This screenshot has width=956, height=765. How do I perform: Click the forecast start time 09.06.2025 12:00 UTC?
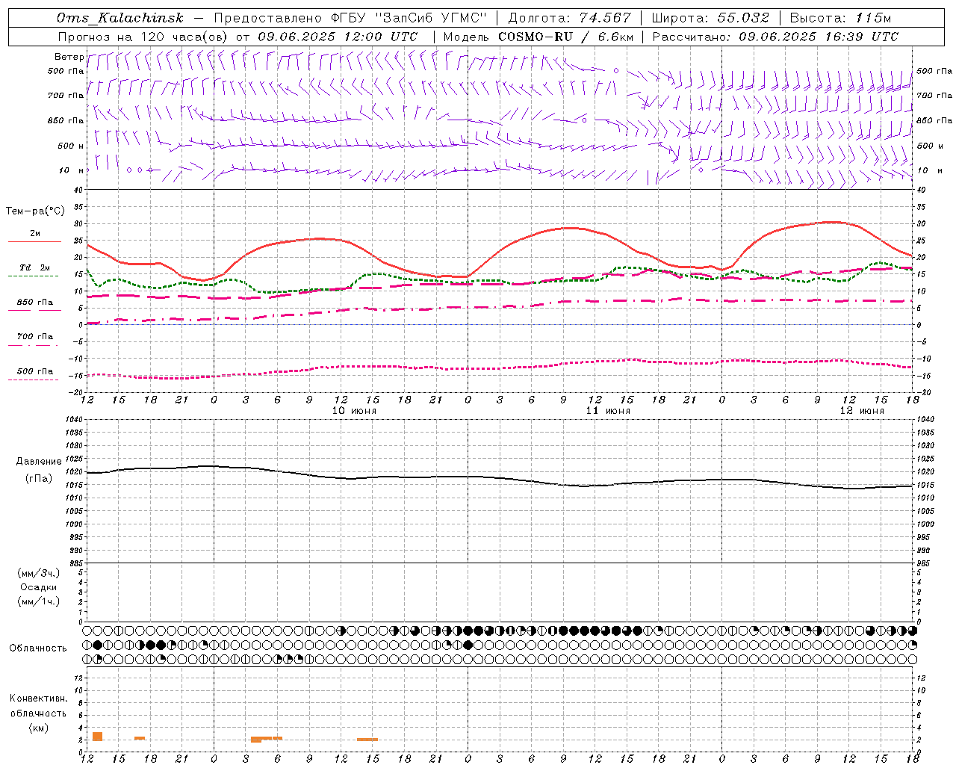(338, 37)
